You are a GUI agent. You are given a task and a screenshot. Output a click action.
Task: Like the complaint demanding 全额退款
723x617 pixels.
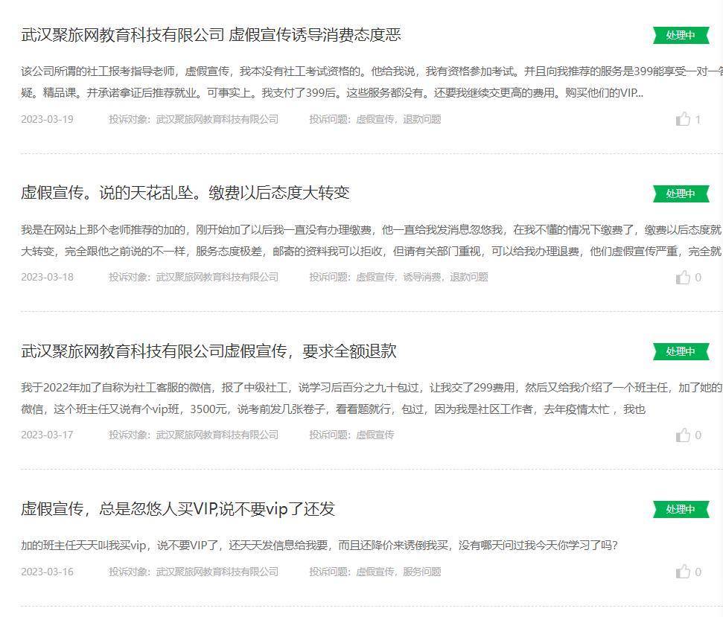click(x=683, y=435)
